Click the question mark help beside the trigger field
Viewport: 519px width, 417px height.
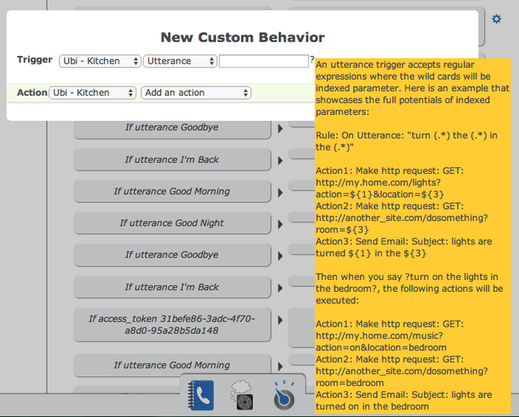(312, 60)
